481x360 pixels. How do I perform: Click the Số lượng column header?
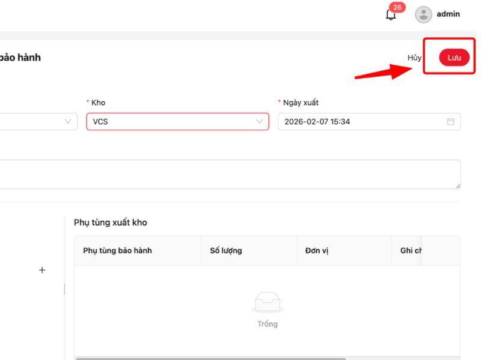point(226,251)
